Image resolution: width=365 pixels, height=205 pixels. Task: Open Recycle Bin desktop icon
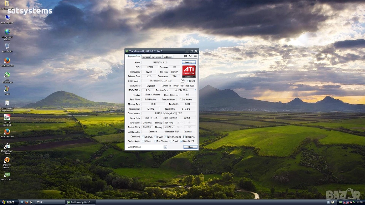coord(7,46)
